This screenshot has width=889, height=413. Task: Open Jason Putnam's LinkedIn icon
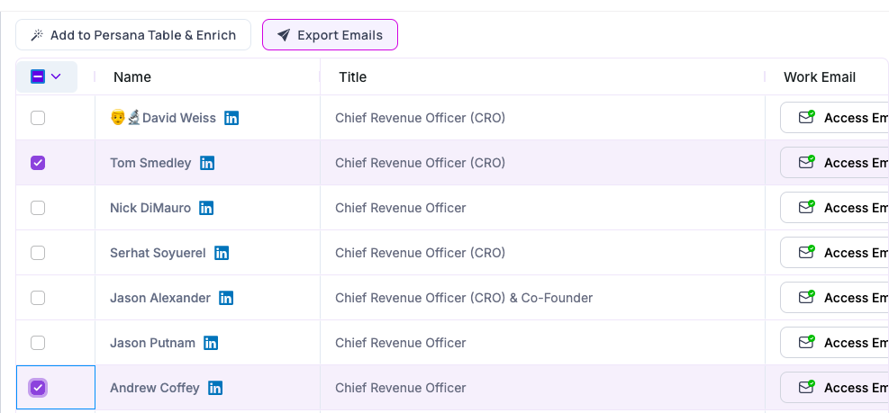click(x=211, y=343)
